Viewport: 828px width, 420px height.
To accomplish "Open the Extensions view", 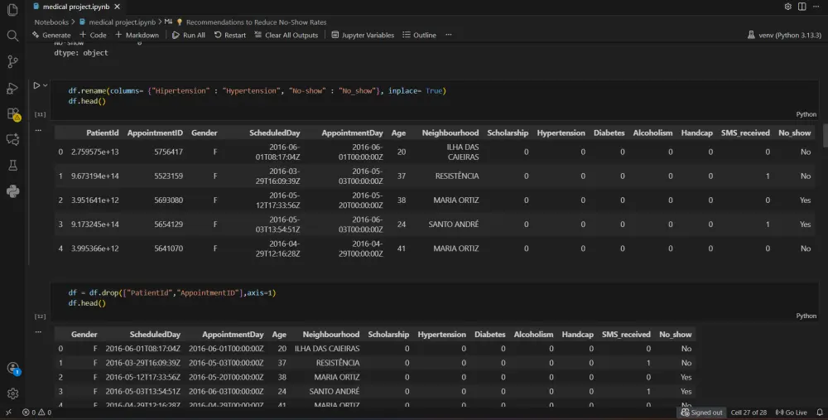I will click(12, 114).
